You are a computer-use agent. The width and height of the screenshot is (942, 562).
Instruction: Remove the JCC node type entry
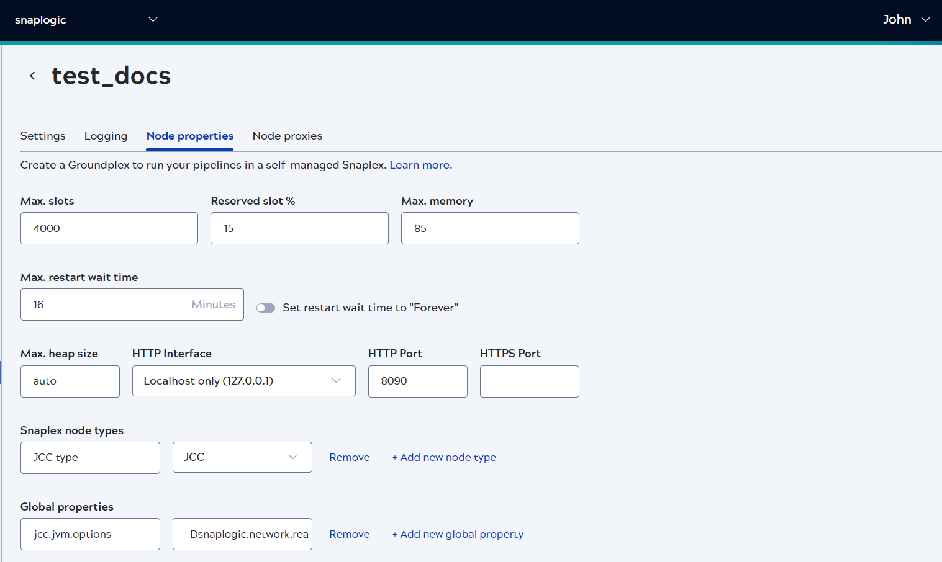pos(349,457)
